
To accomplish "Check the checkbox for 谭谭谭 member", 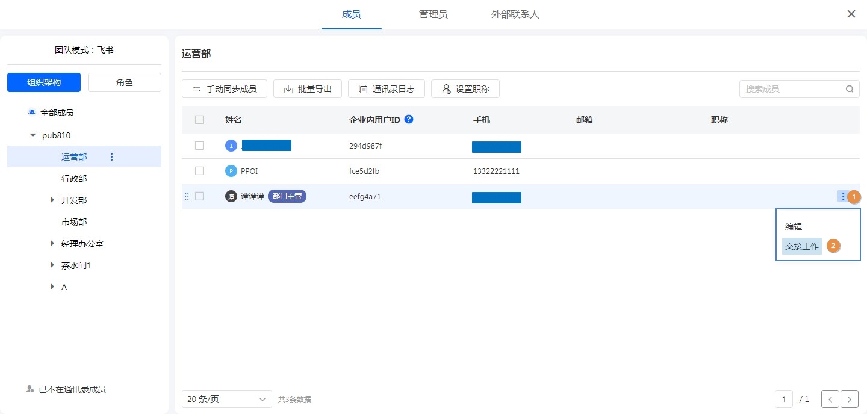I will (x=199, y=196).
